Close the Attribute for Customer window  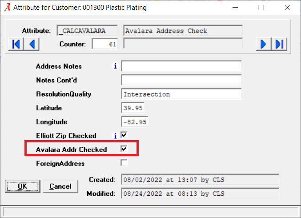click(x=286, y=8)
